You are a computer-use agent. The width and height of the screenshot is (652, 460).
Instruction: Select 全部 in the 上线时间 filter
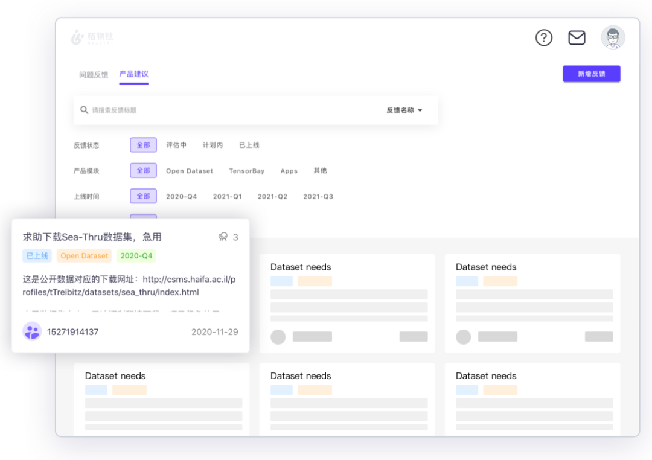143,196
